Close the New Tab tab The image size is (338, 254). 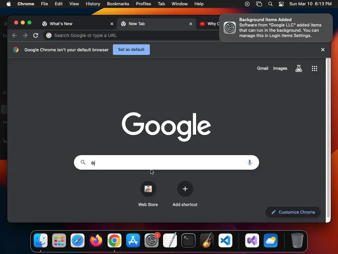click(x=191, y=24)
